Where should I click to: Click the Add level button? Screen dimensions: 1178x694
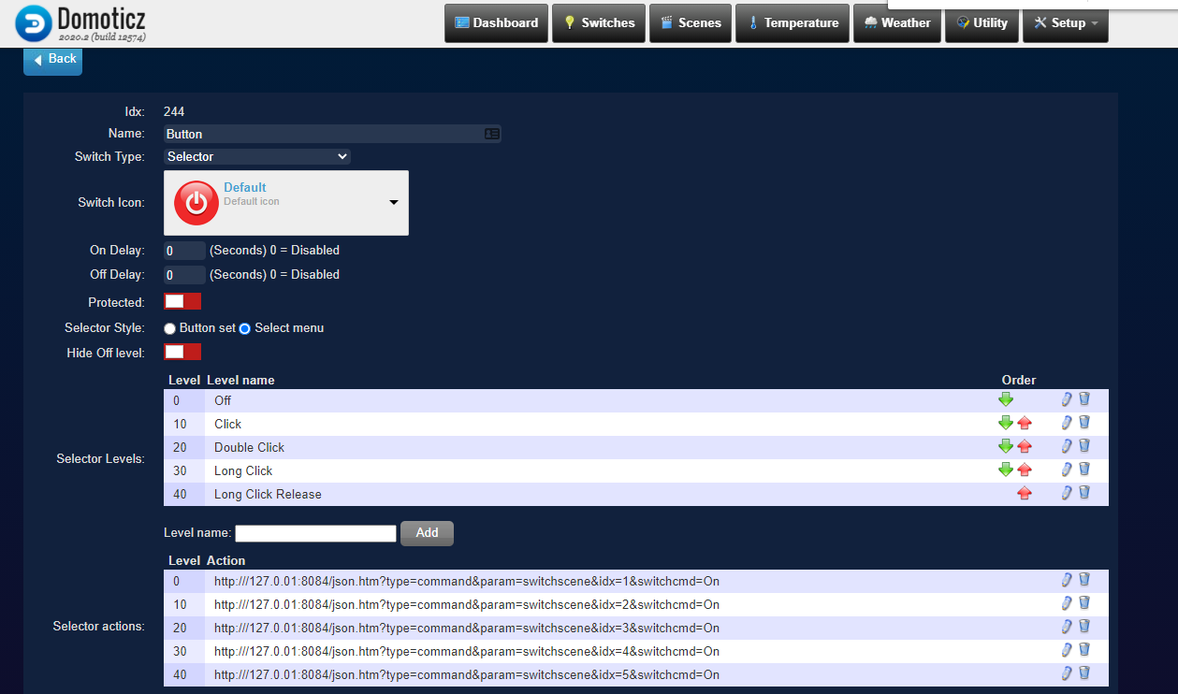coord(427,532)
